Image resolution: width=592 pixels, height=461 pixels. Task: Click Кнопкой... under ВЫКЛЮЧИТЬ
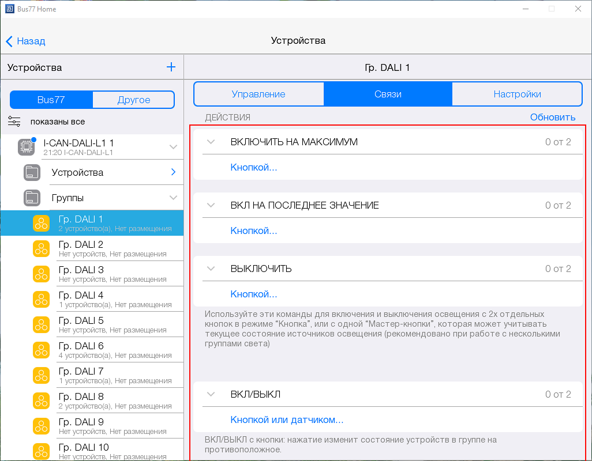tap(254, 294)
